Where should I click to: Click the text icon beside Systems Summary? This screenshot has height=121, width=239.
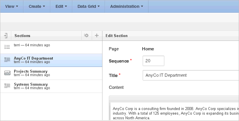point(7,86)
